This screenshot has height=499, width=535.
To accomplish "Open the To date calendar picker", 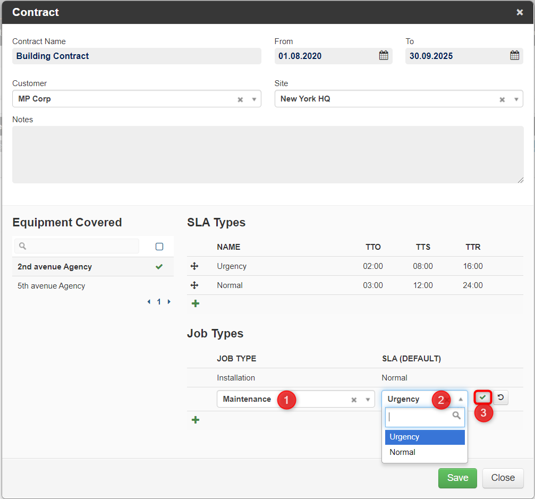I will coord(514,55).
